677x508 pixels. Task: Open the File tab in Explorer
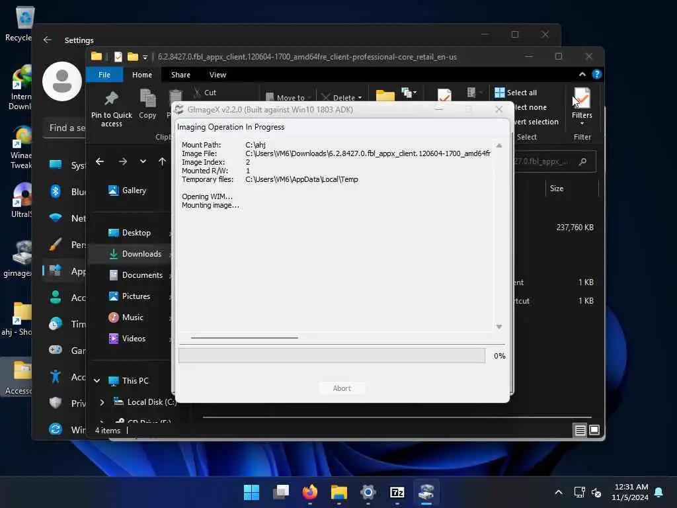[104, 75]
